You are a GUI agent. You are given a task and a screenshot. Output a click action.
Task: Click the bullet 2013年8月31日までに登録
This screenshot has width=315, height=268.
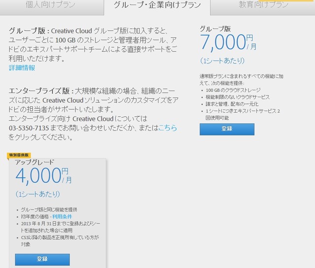pyautogui.click(x=61, y=227)
